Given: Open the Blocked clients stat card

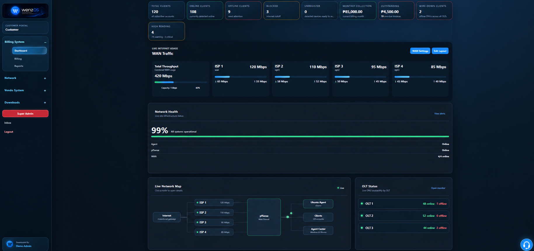Looking at the screenshot, I should coord(281,11).
